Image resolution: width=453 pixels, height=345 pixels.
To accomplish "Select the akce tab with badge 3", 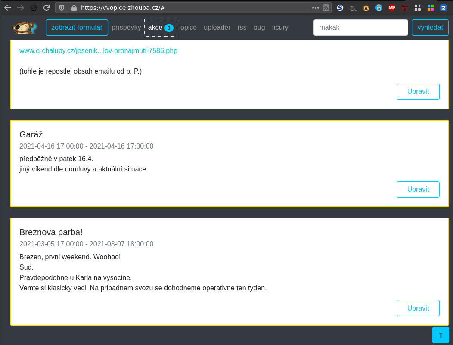I will point(161,28).
